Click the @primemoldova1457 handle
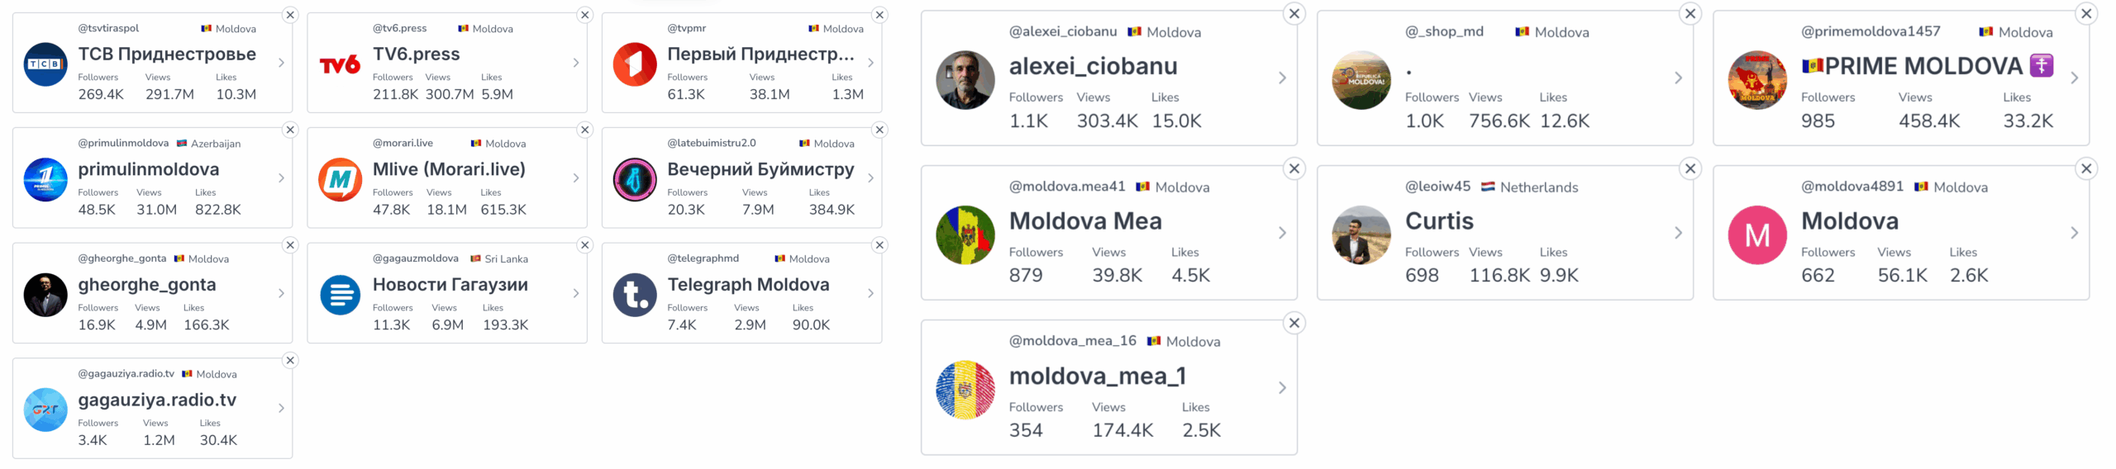 [x=1871, y=31]
